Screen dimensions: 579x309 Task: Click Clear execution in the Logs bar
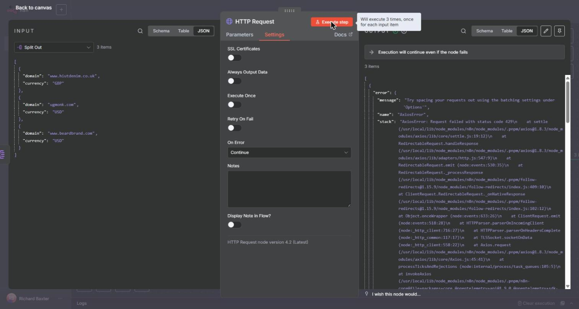tap(536, 303)
